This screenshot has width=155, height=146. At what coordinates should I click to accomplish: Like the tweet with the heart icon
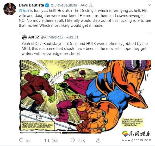pos(73,141)
